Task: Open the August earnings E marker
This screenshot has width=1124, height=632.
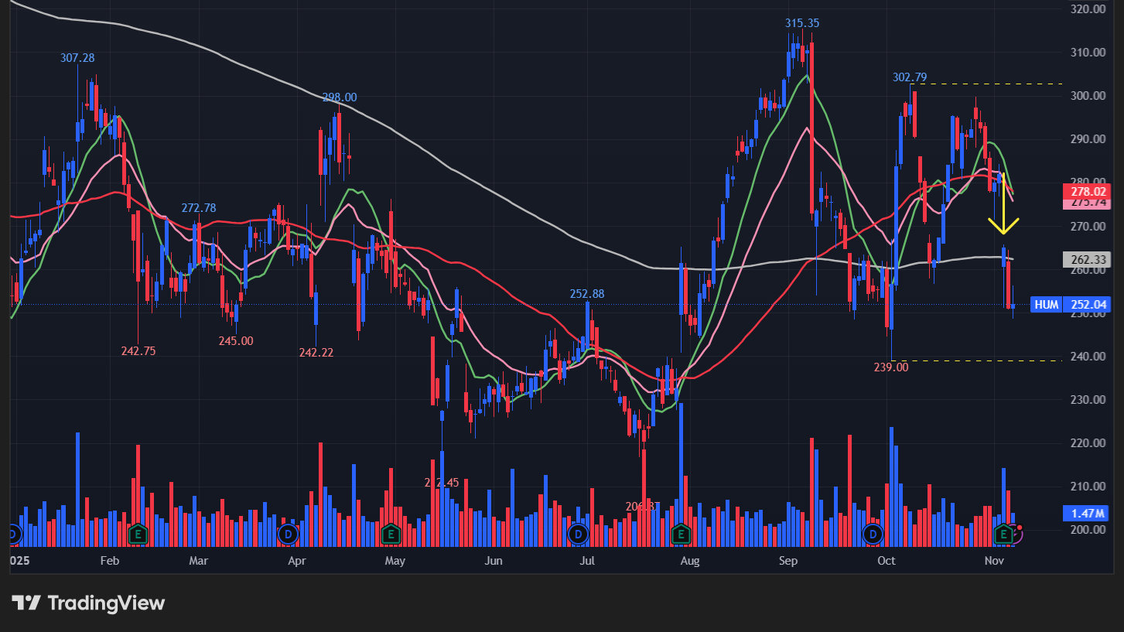Action: pos(681,534)
